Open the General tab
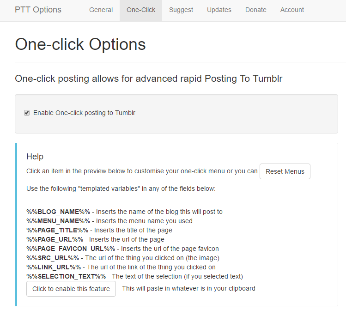 coord(101,10)
